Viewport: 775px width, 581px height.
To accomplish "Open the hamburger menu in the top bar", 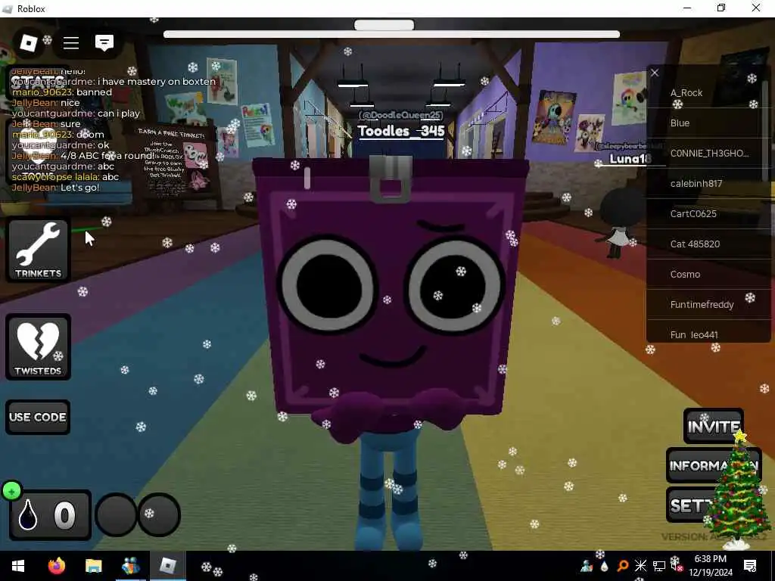I will pos(71,43).
